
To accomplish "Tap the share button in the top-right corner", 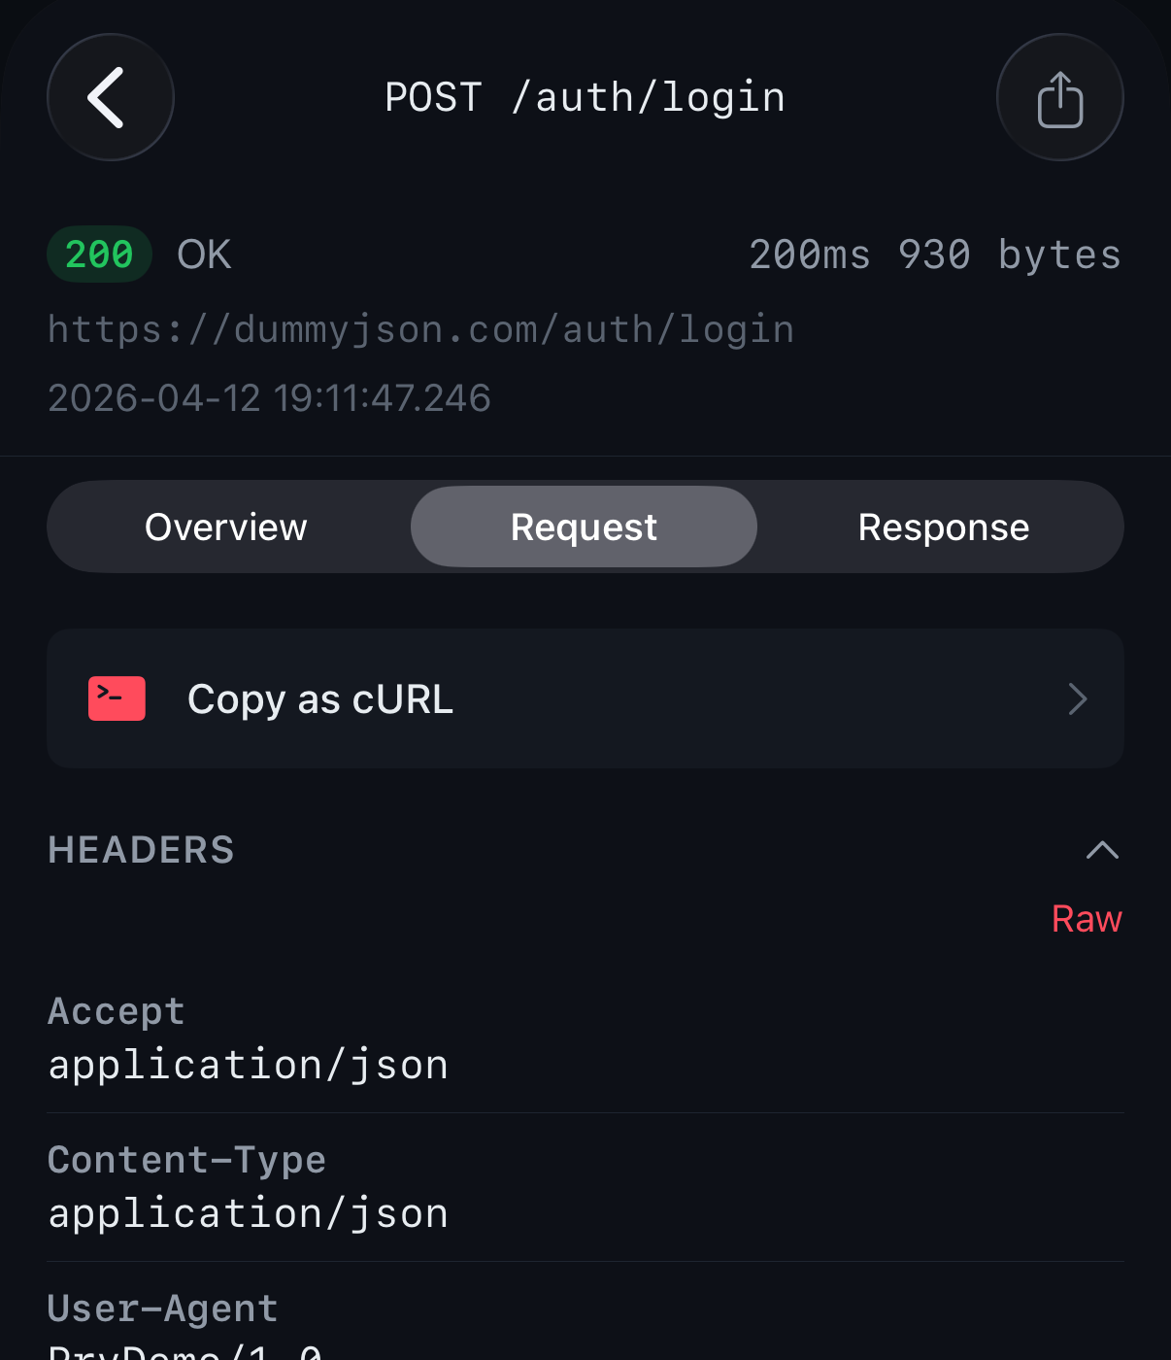I will tap(1060, 97).
